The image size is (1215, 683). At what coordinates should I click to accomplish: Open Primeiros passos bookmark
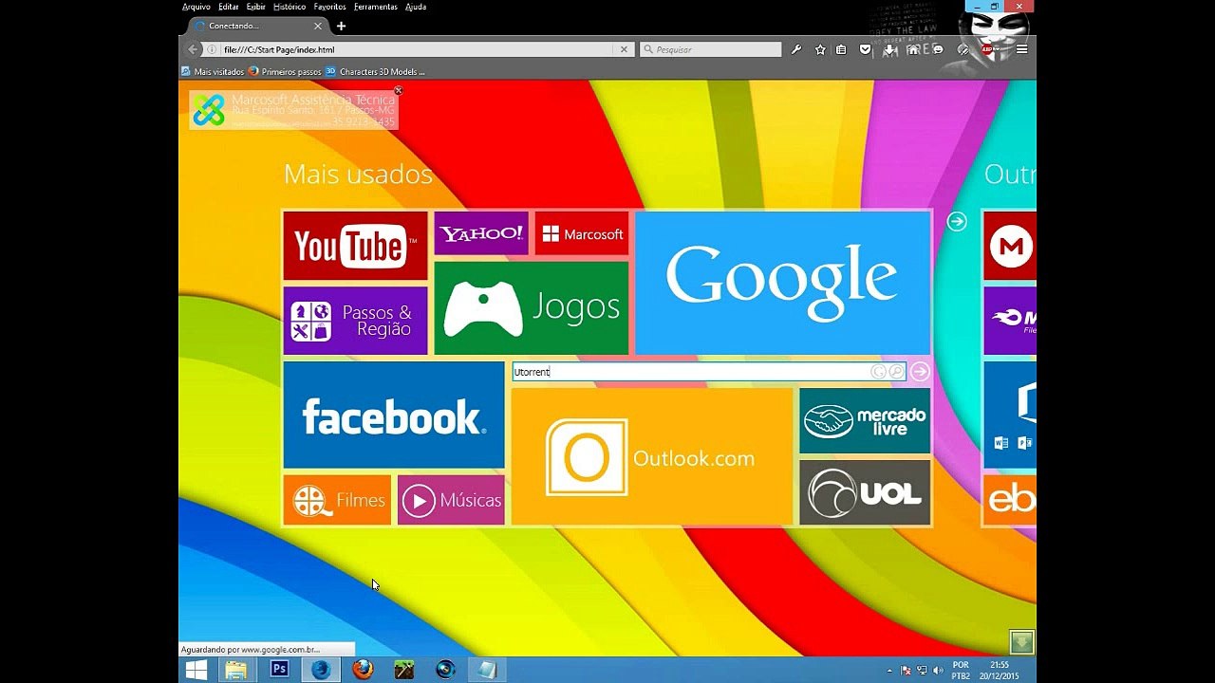[285, 71]
